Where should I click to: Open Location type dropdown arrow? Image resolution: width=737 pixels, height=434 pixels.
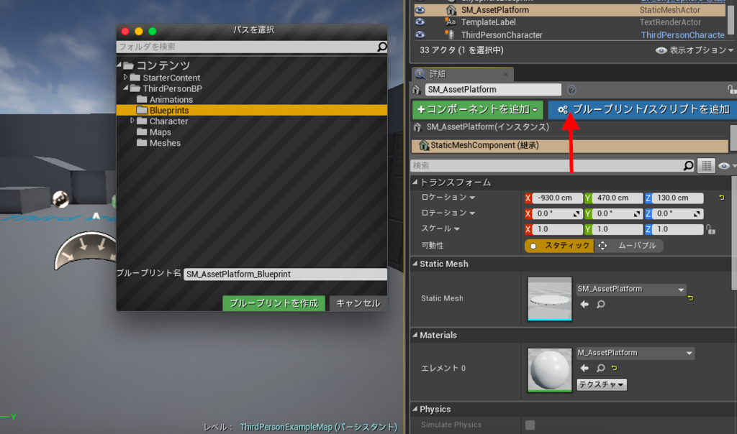(472, 198)
